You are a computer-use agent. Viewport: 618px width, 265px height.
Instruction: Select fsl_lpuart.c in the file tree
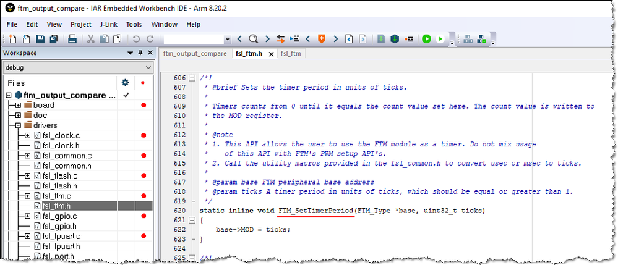[61, 236]
